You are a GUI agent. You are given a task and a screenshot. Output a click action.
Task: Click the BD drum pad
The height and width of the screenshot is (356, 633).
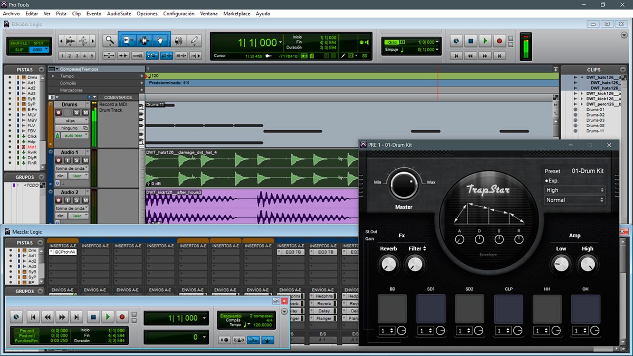[392, 309]
